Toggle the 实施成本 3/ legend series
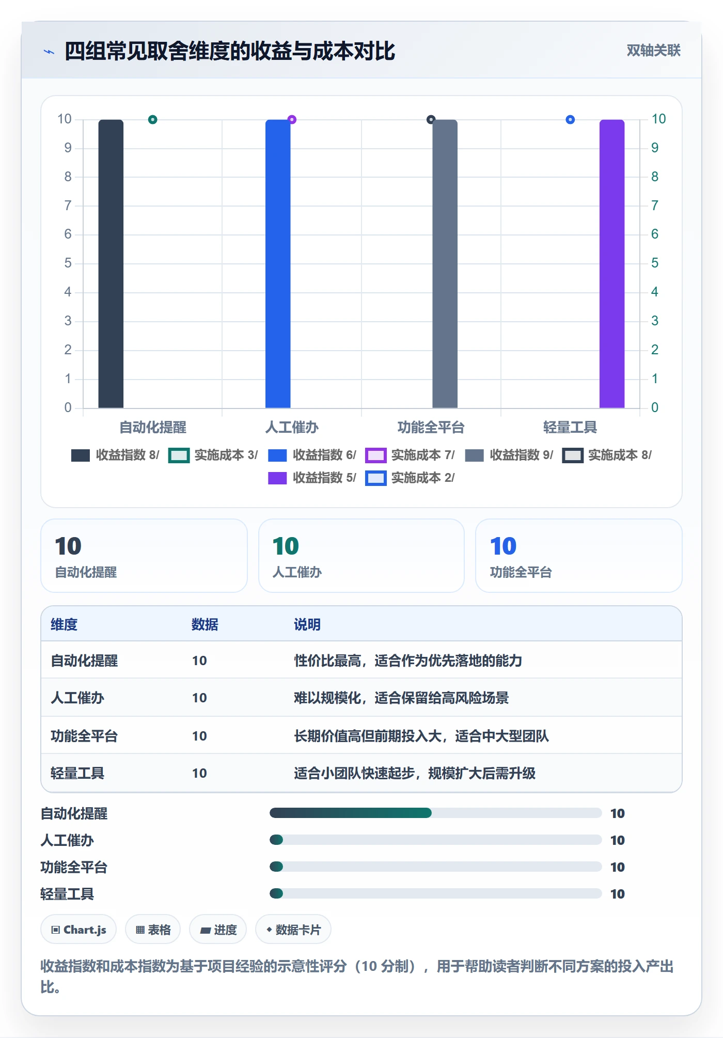The image size is (723, 1038). point(213,455)
